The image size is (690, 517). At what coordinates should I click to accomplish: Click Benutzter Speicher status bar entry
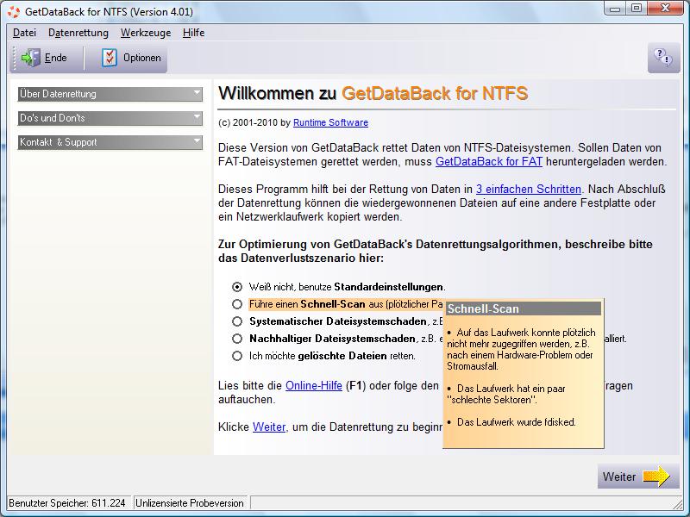pos(67,503)
